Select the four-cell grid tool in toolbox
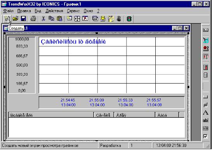 205,128
